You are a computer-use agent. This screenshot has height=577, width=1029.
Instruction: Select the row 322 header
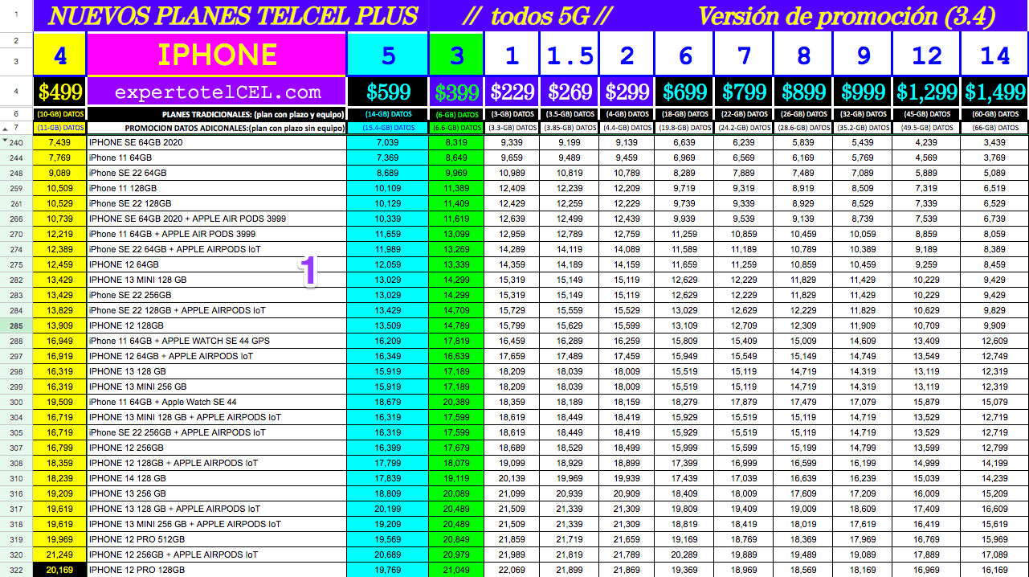pos(16,570)
